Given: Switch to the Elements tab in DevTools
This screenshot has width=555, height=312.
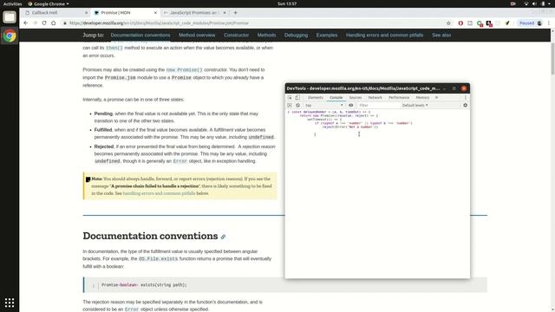Looking at the screenshot, I should (x=316, y=98).
